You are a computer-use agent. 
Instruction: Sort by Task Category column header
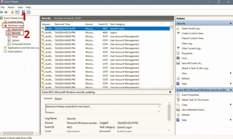pos(117,24)
